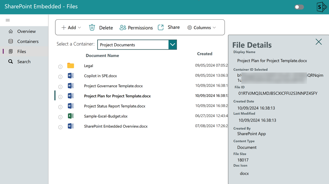This screenshot has height=184, width=329.
Task: Select Project Status Report Template.docx
Action: [115, 106]
